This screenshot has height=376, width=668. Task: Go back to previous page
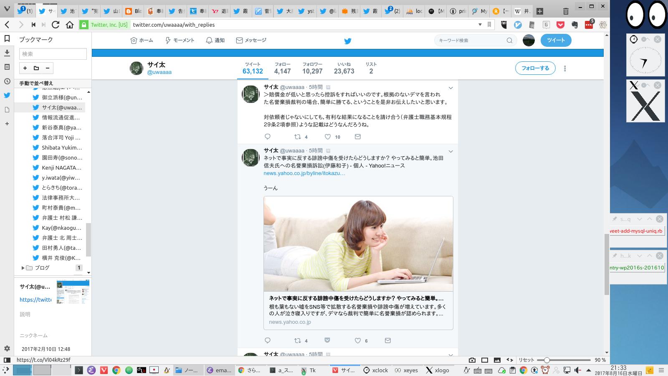8,25
